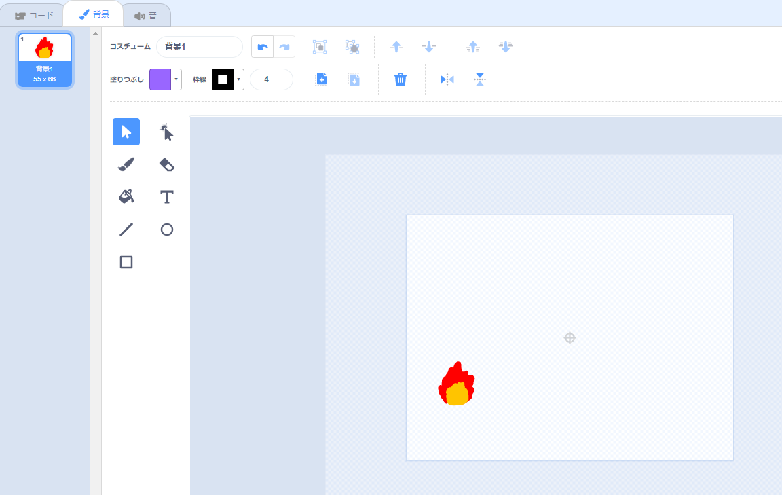782x495 pixels.
Task: Select the Text tool
Action: pyautogui.click(x=166, y=197)
